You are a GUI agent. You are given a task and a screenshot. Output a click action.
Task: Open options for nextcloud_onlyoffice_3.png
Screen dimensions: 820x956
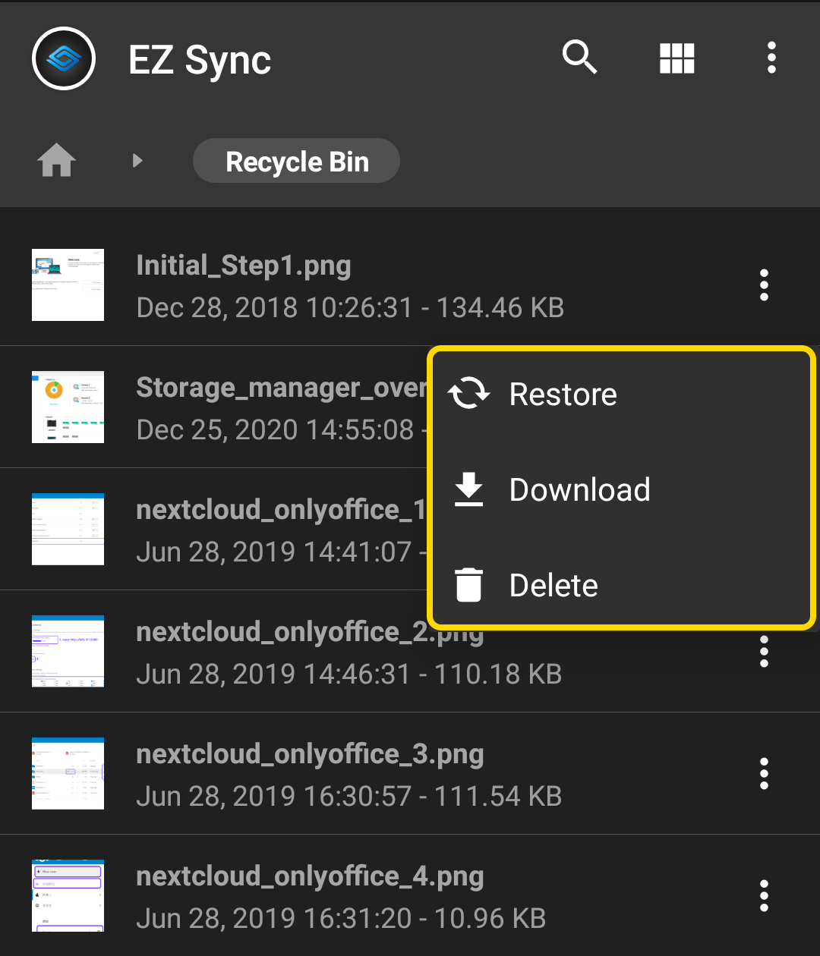click(x=764, y=774)
